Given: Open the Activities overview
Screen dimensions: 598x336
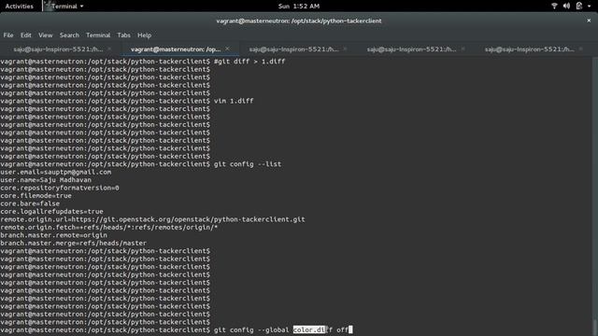Looking at the screenshot, I should point(19,7).
